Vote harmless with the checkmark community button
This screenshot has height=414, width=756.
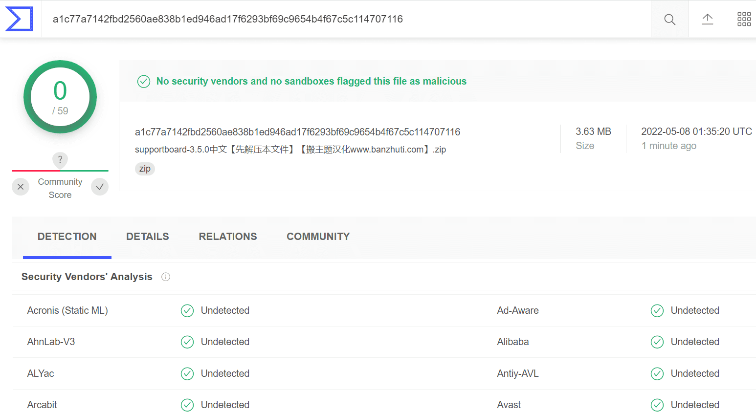tap(100, 187)
